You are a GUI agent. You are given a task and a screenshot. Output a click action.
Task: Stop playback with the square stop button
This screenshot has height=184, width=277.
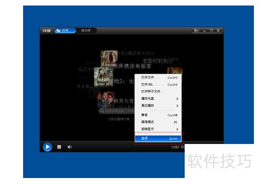pyautogui.click(x=59, y=147)
